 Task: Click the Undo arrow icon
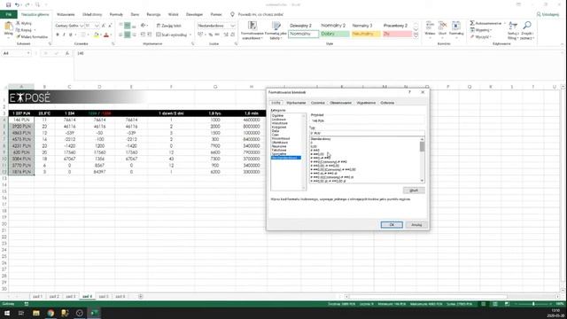(17, 4)
